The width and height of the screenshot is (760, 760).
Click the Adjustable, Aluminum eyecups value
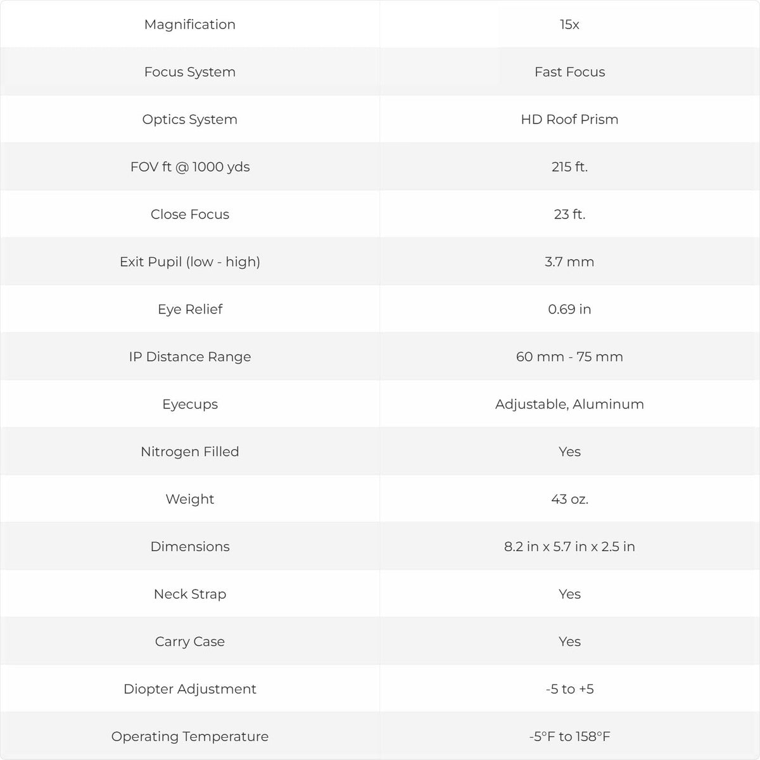(569, 404)
